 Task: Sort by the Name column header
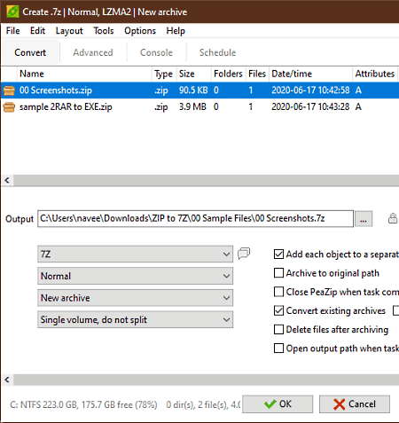[x=84, y=74]
